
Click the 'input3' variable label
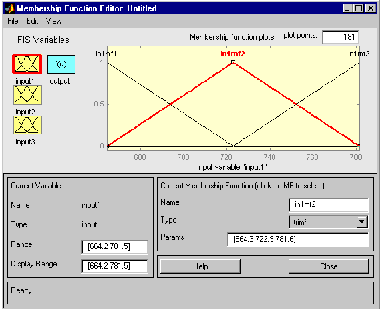[x=25, y=142]
